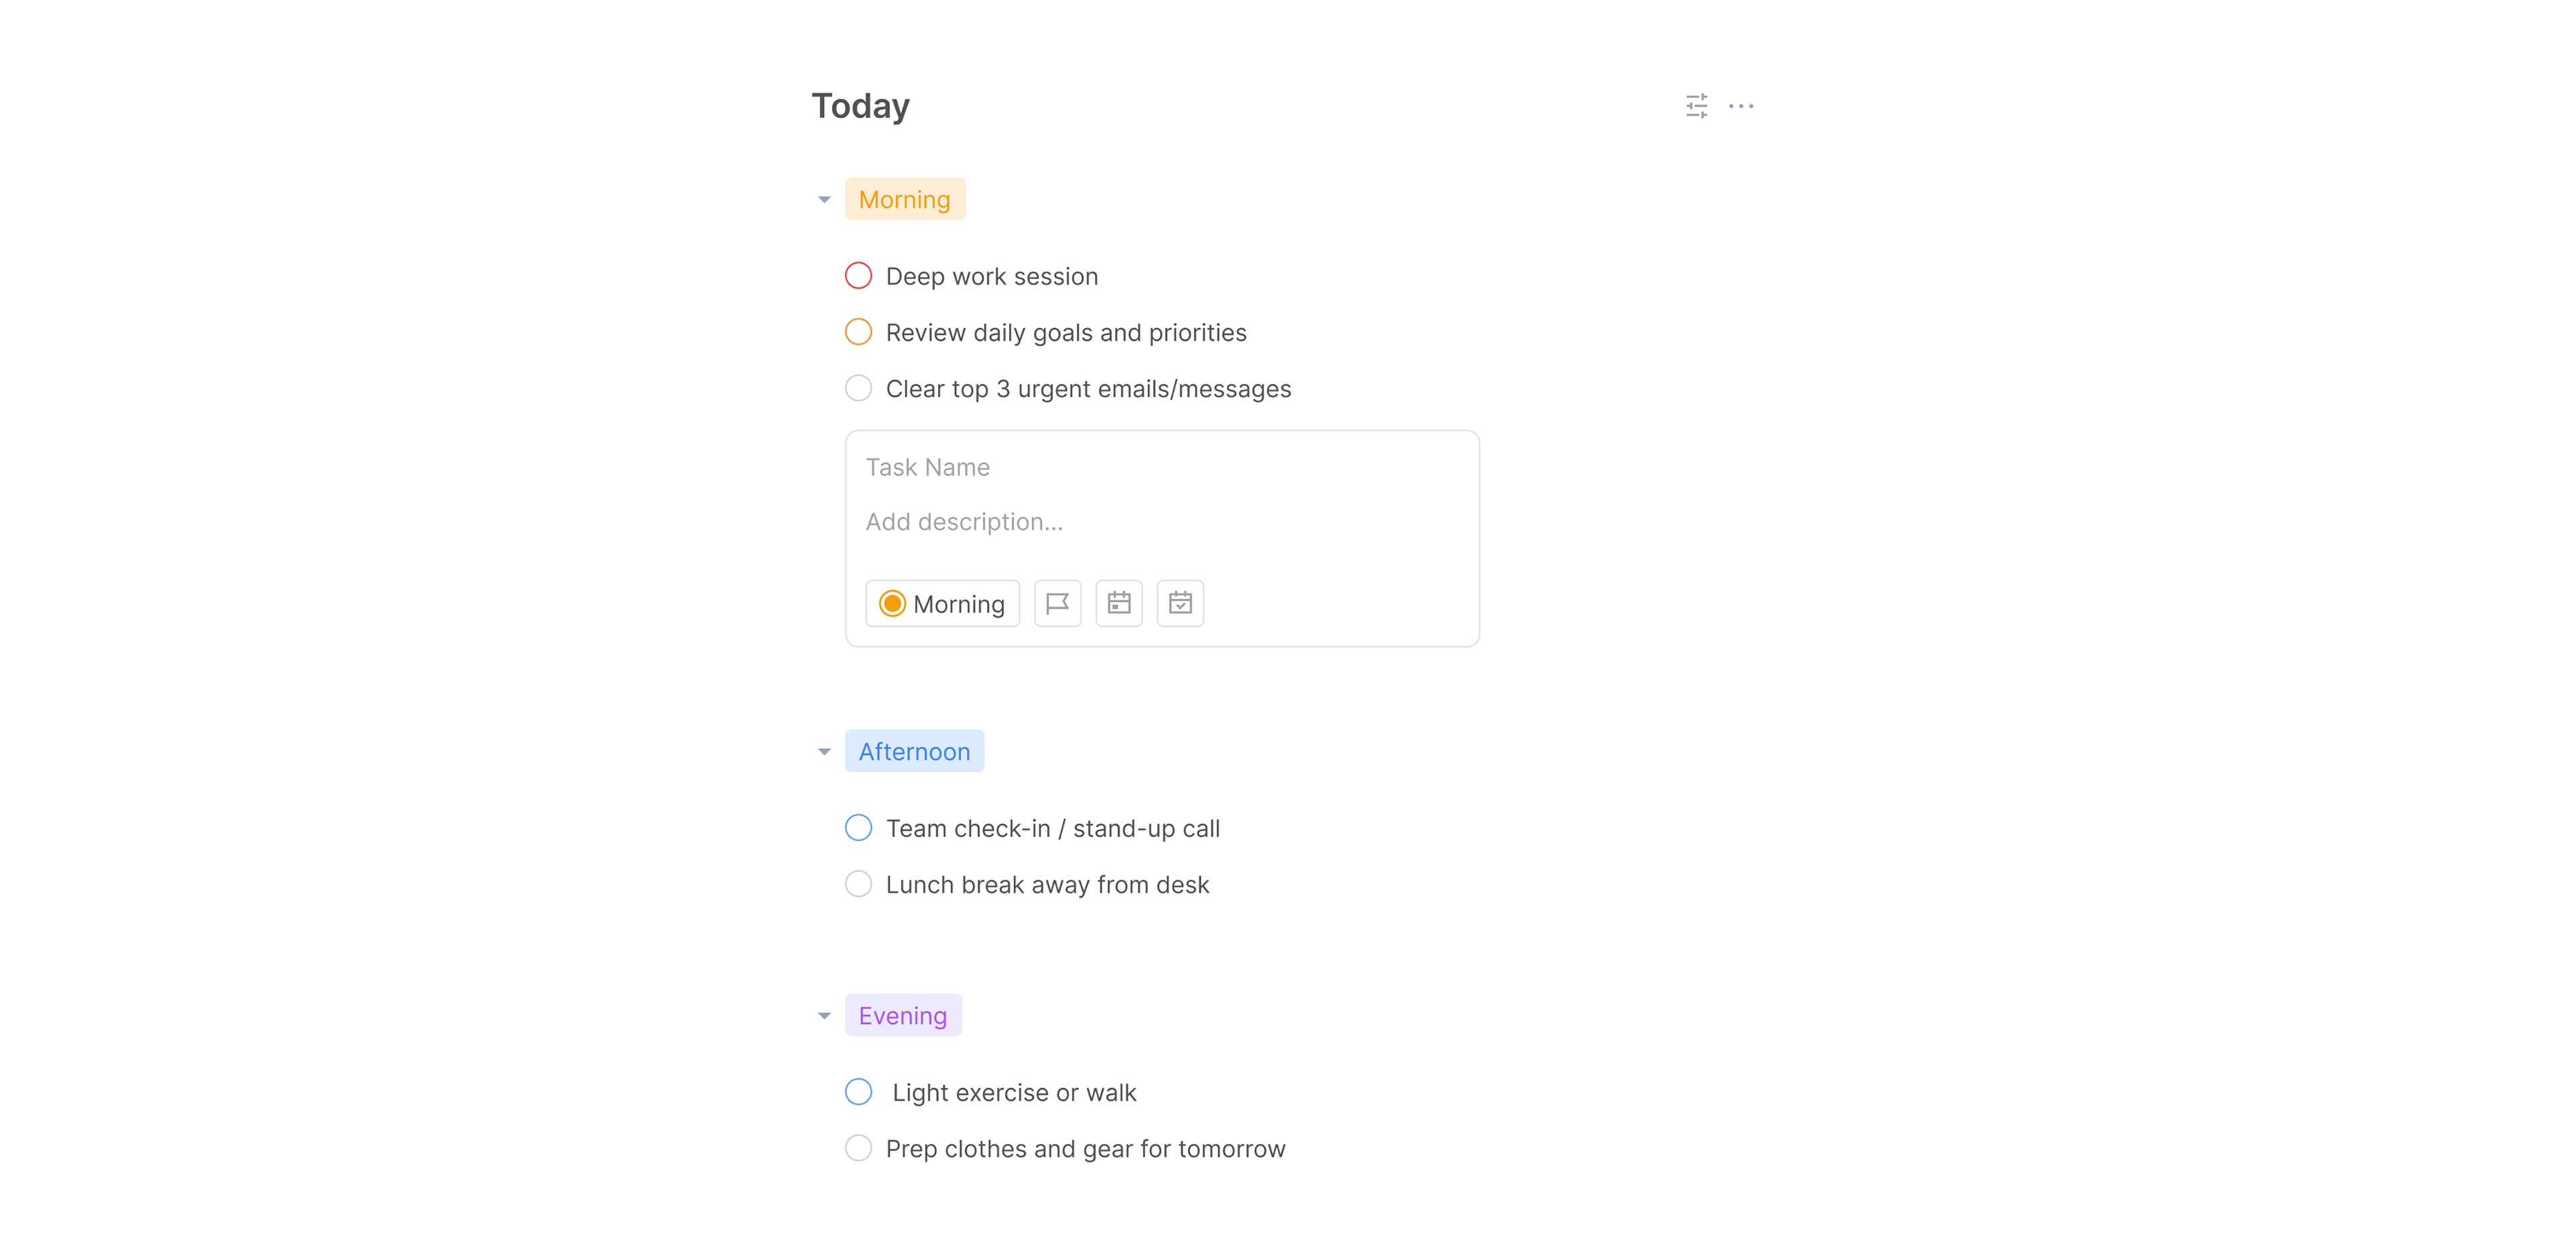This screenshot has width=2576, height=1256.
Task: Open the calendar date picker icon
Action: pyautogui.click(x=1118, y=603)
